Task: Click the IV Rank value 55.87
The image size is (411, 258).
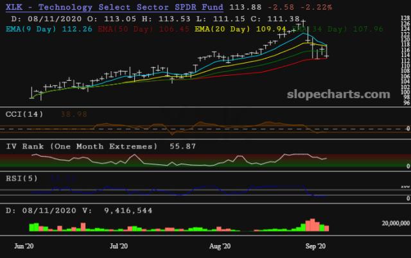Action: click(x=182, y=146)
